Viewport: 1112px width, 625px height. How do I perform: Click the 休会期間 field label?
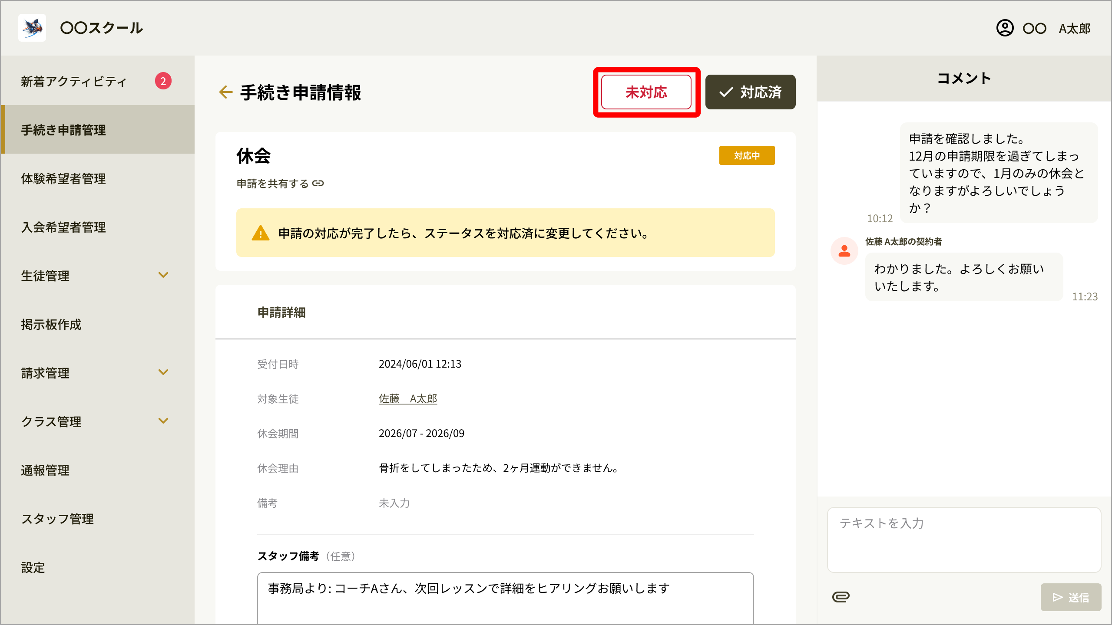coord(278,433)
